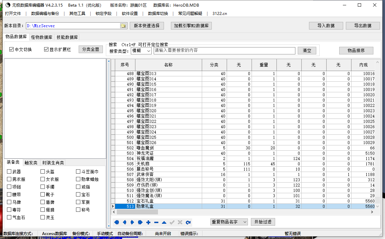Screen dimensions: 385x239
Task: Tick the 灵玉 checkbox
Action: click(x=42, y=217)
